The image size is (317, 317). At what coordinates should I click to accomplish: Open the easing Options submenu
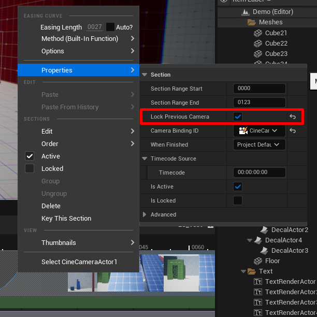(78, 51)
